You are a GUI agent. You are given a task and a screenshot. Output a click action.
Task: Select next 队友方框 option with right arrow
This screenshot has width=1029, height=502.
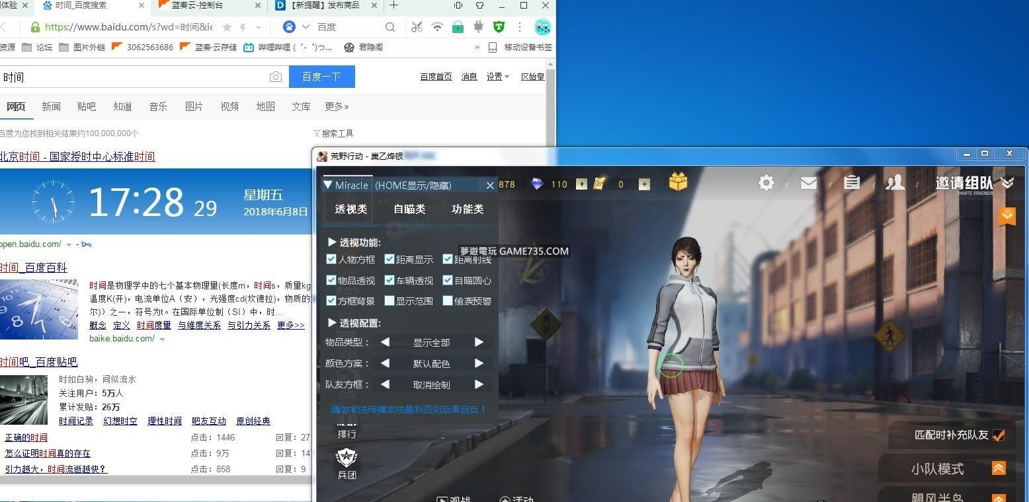coord(479,384)
